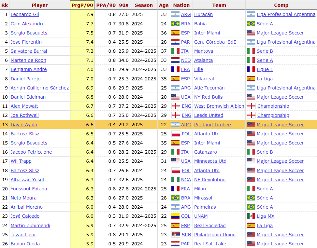Sort table by PrgP/90 column header
This screenshot has width=317, height=248.
[x=82, y=5]
